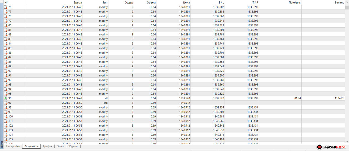Viewport: 349px width, 151px height.
Task: Click the modify icon for row 82
Action: tap(5, 34)
